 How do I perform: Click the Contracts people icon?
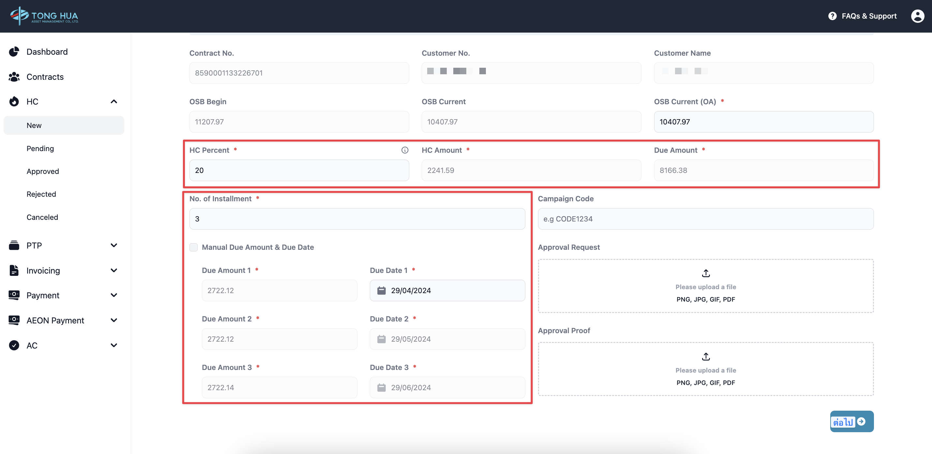[x=14, y=77]
